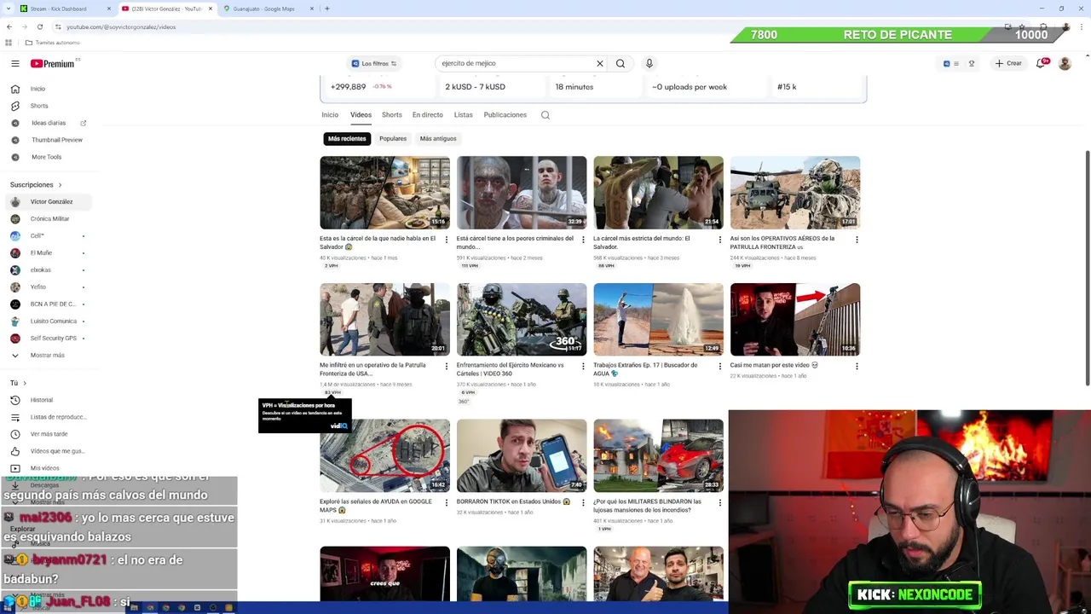
Task: Open Crónica Militar subscription channel
Action: coord(49,219)
